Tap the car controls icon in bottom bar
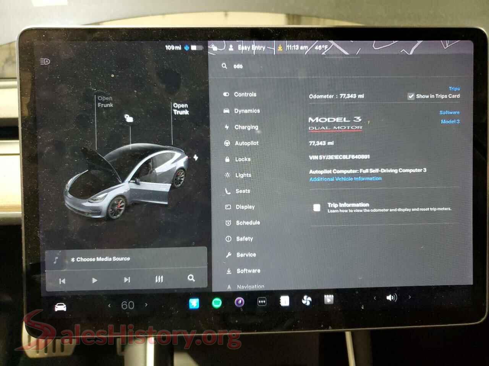489x366 pixels. pos(60,307)
